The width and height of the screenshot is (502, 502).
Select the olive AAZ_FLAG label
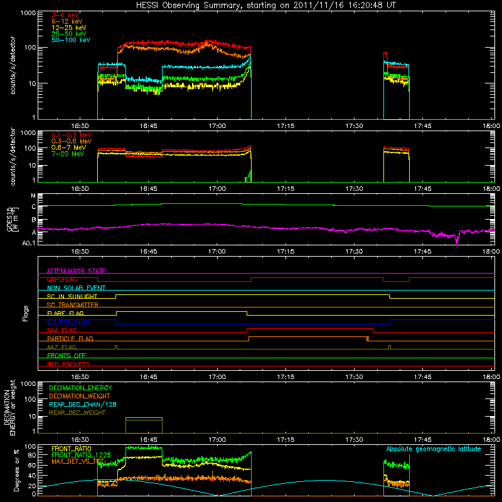coord(61,347)
